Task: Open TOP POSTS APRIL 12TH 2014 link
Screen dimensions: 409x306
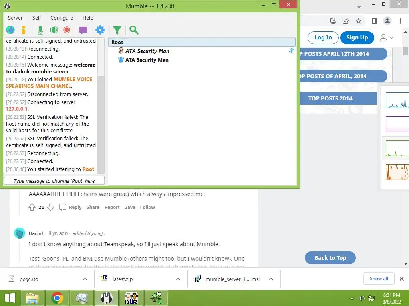Action: 343,54
